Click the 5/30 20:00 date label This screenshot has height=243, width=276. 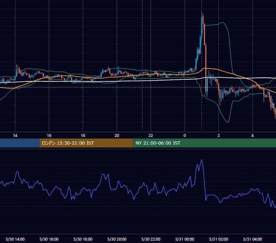point(117,239)
